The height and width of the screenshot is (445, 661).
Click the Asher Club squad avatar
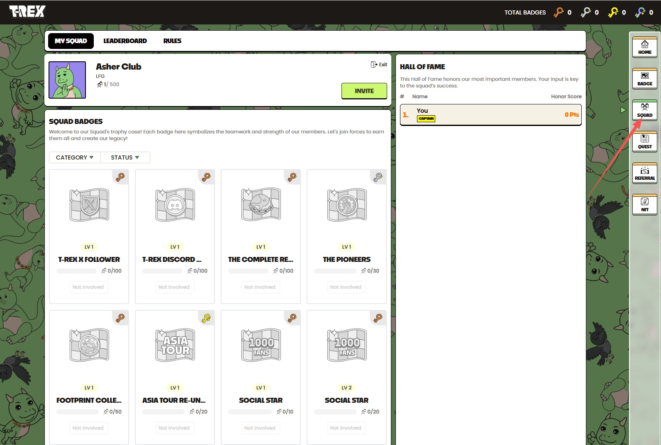click(67, 80)
